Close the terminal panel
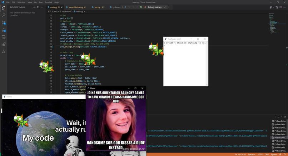This screenshot has height=156, width=288. coord(285,117)
